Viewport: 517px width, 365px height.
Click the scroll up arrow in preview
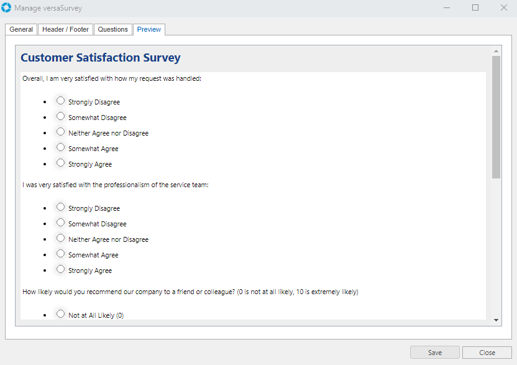pyautogui.click(x=496, y=51)
